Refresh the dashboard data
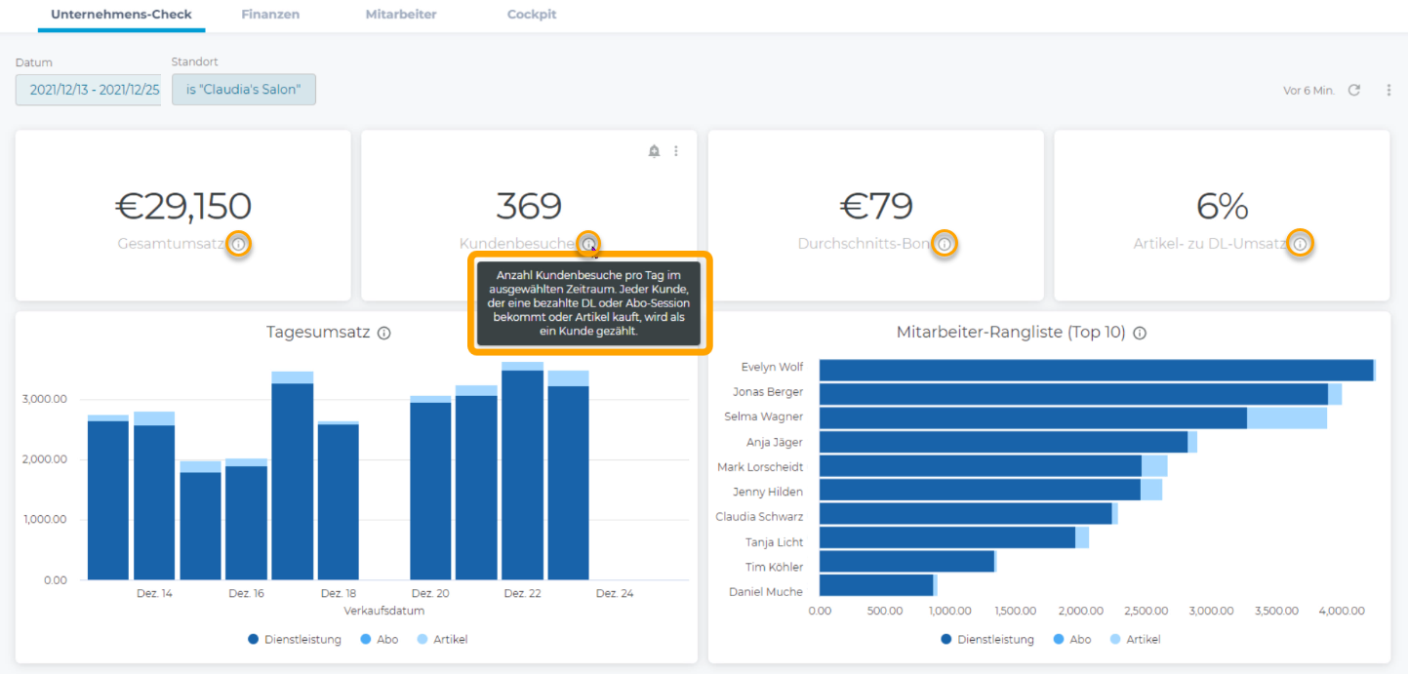This screenshot has width=1408, height=674. (x=1354, y=90)
